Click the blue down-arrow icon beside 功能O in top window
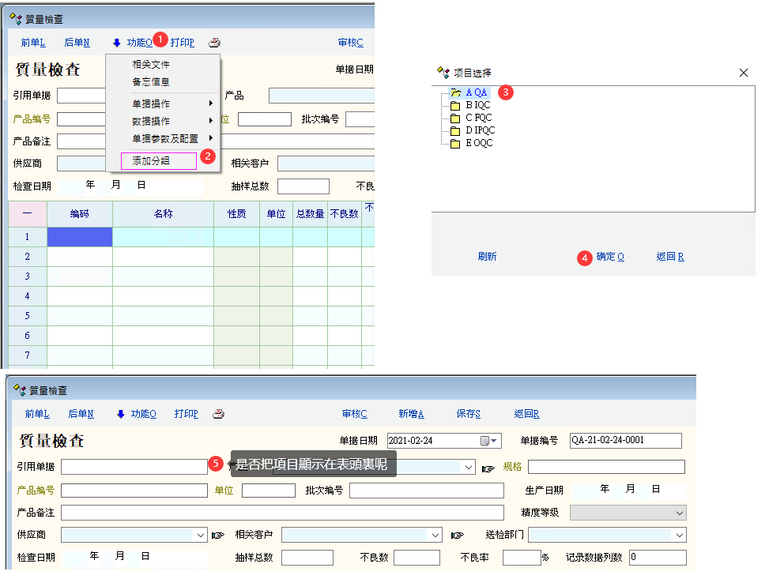Viewport: 769px width, 579px height. (116, 43)
